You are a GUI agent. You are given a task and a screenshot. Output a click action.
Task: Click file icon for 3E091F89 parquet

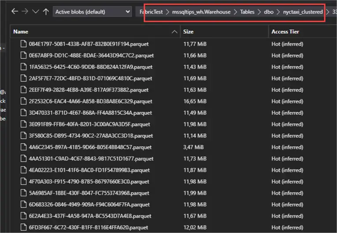click(x=23, y=124)
